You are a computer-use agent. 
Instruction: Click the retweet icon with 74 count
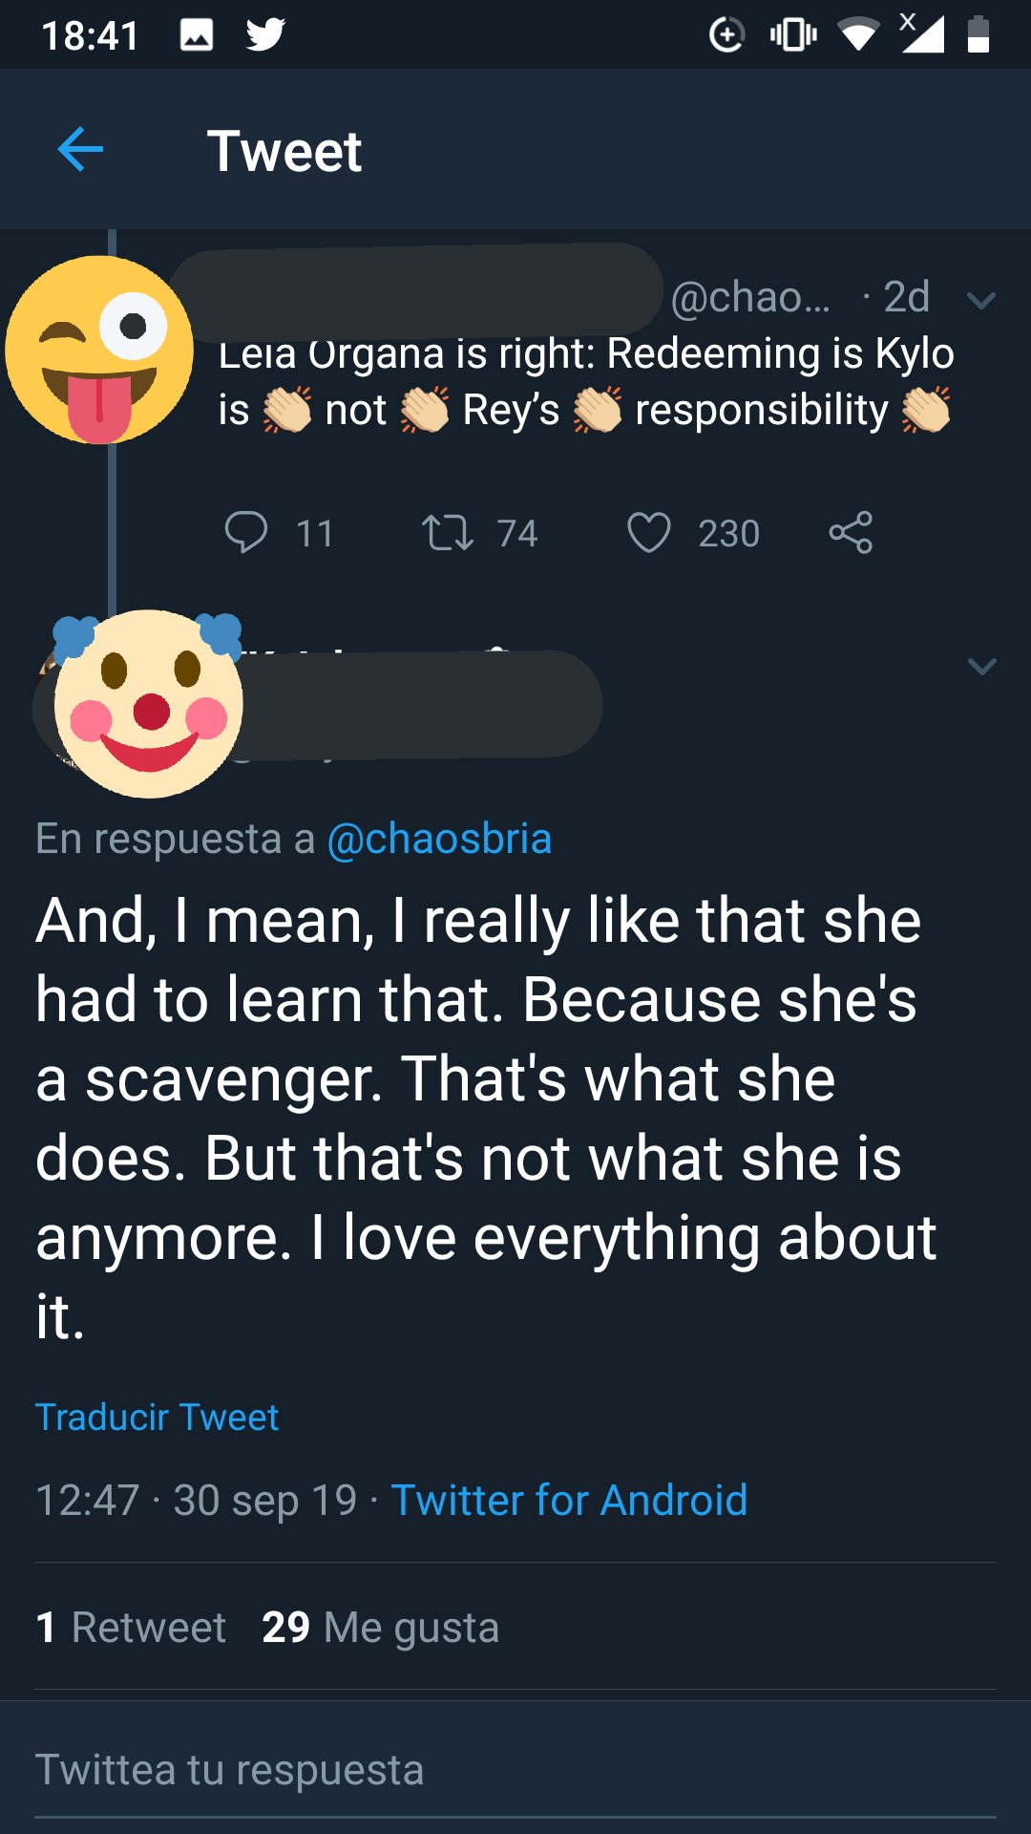pos(448,532)
